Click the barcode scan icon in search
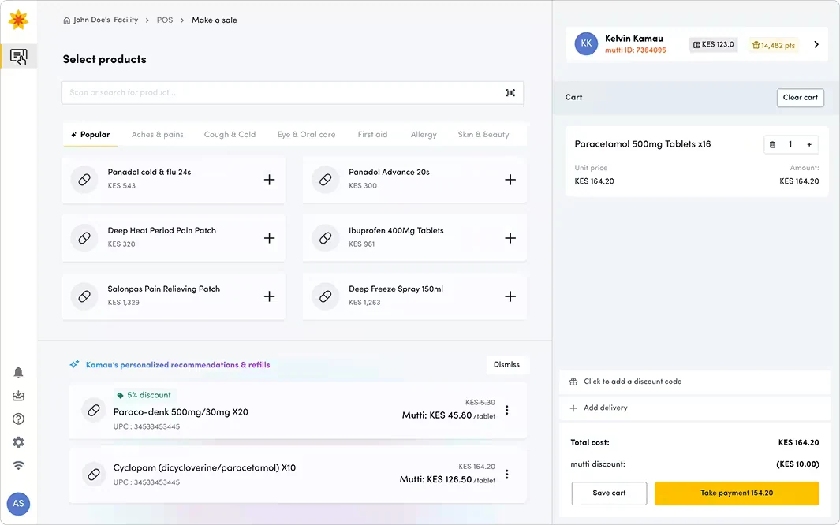The width and height of the screenshot is (840, 525). click(510, 92)
